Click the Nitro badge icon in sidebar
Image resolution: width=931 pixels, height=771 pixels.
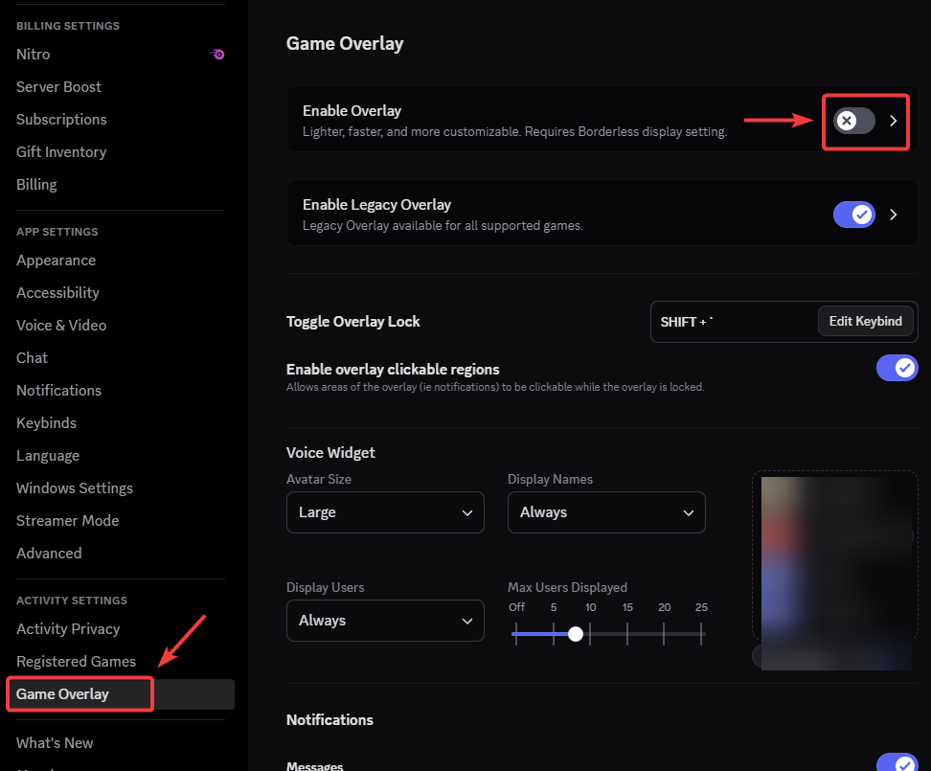tap(218, 55)
